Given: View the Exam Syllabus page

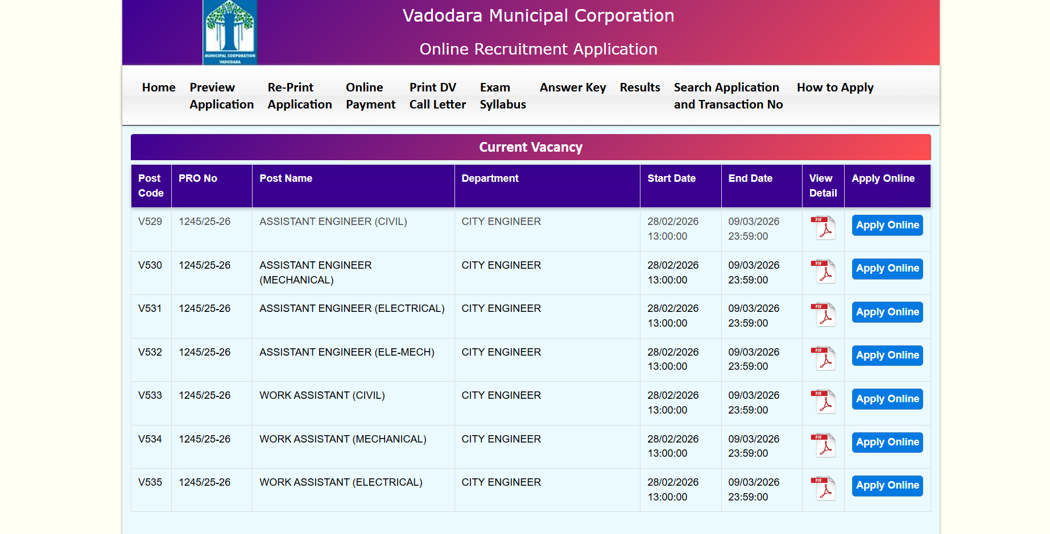Looking at the screenshot, I should click(502, 96).
